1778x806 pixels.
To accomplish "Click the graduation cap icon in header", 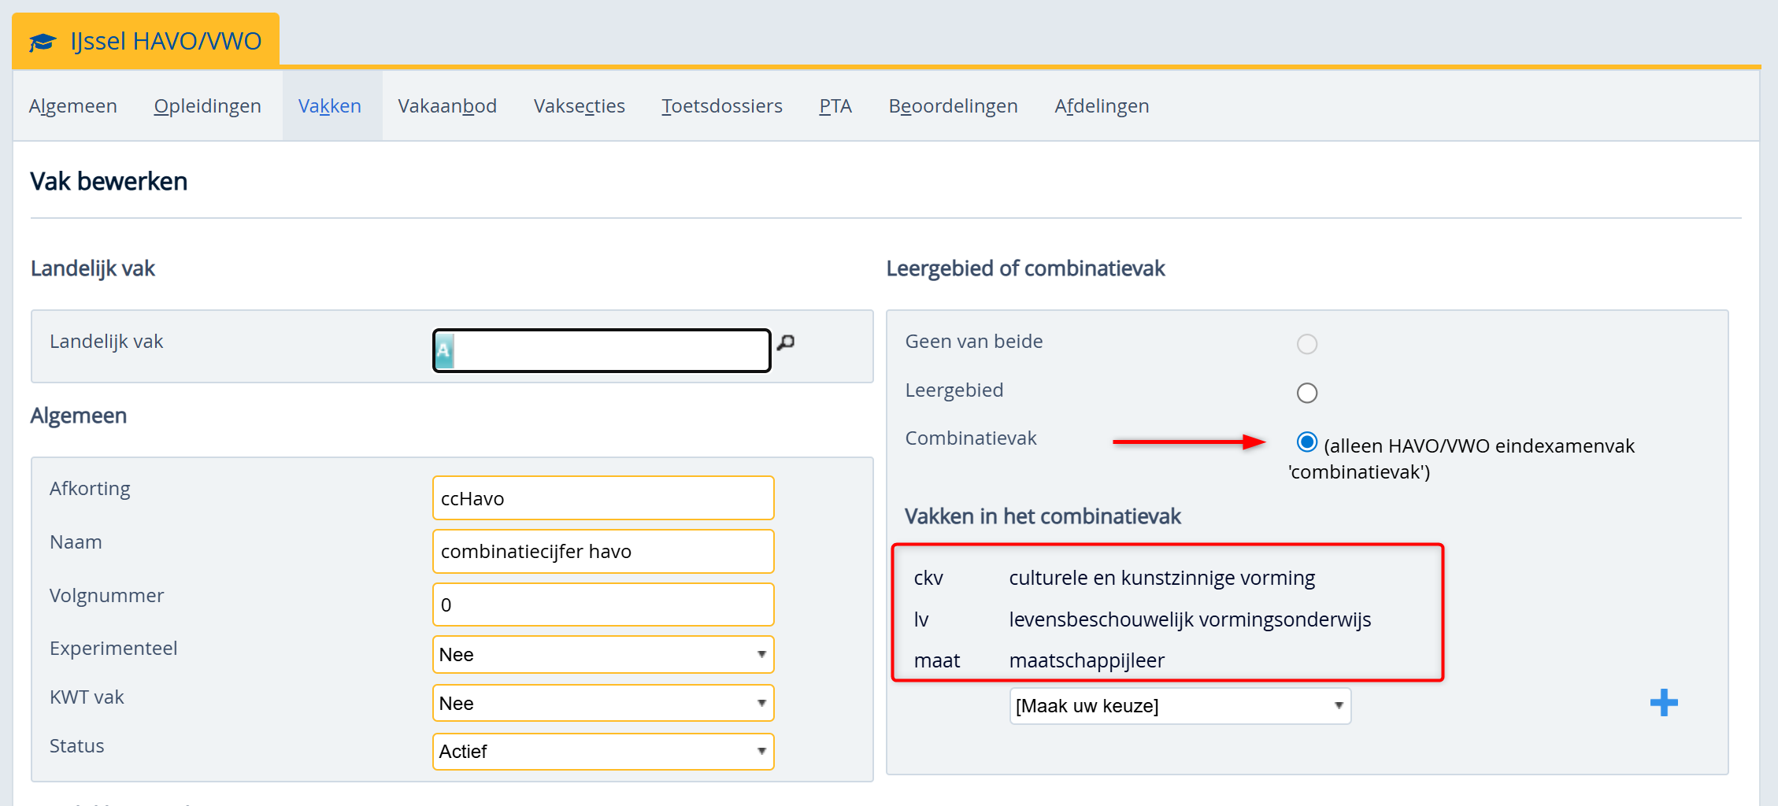I will (x=43, y=42).
